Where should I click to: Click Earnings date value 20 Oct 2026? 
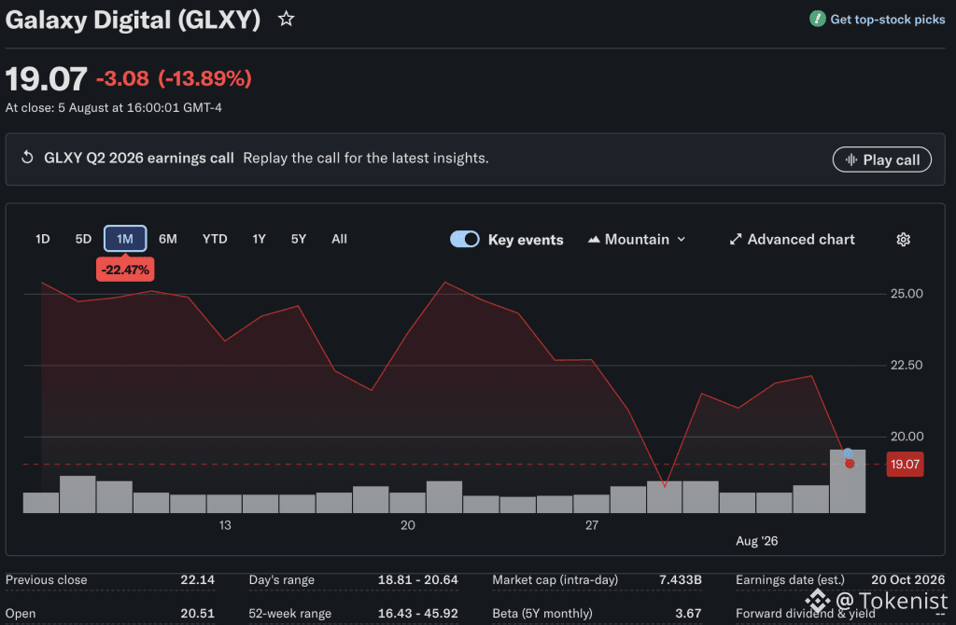point(907,580)
